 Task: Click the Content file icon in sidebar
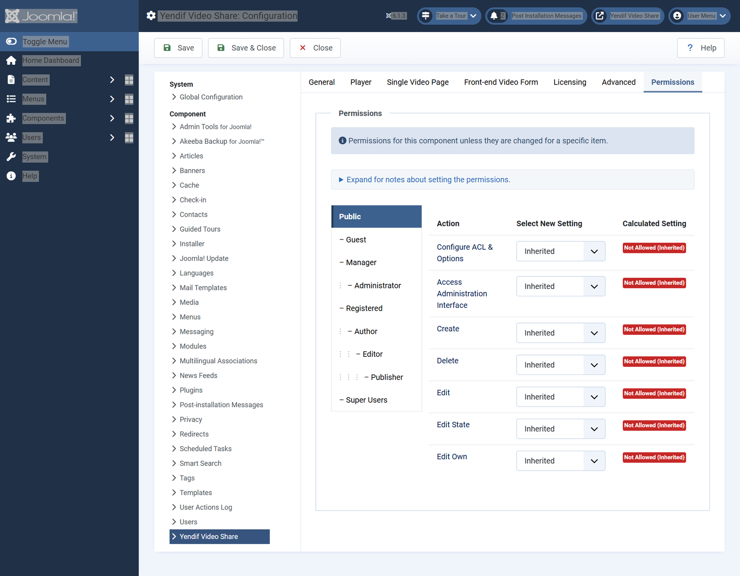click(11, 80)
